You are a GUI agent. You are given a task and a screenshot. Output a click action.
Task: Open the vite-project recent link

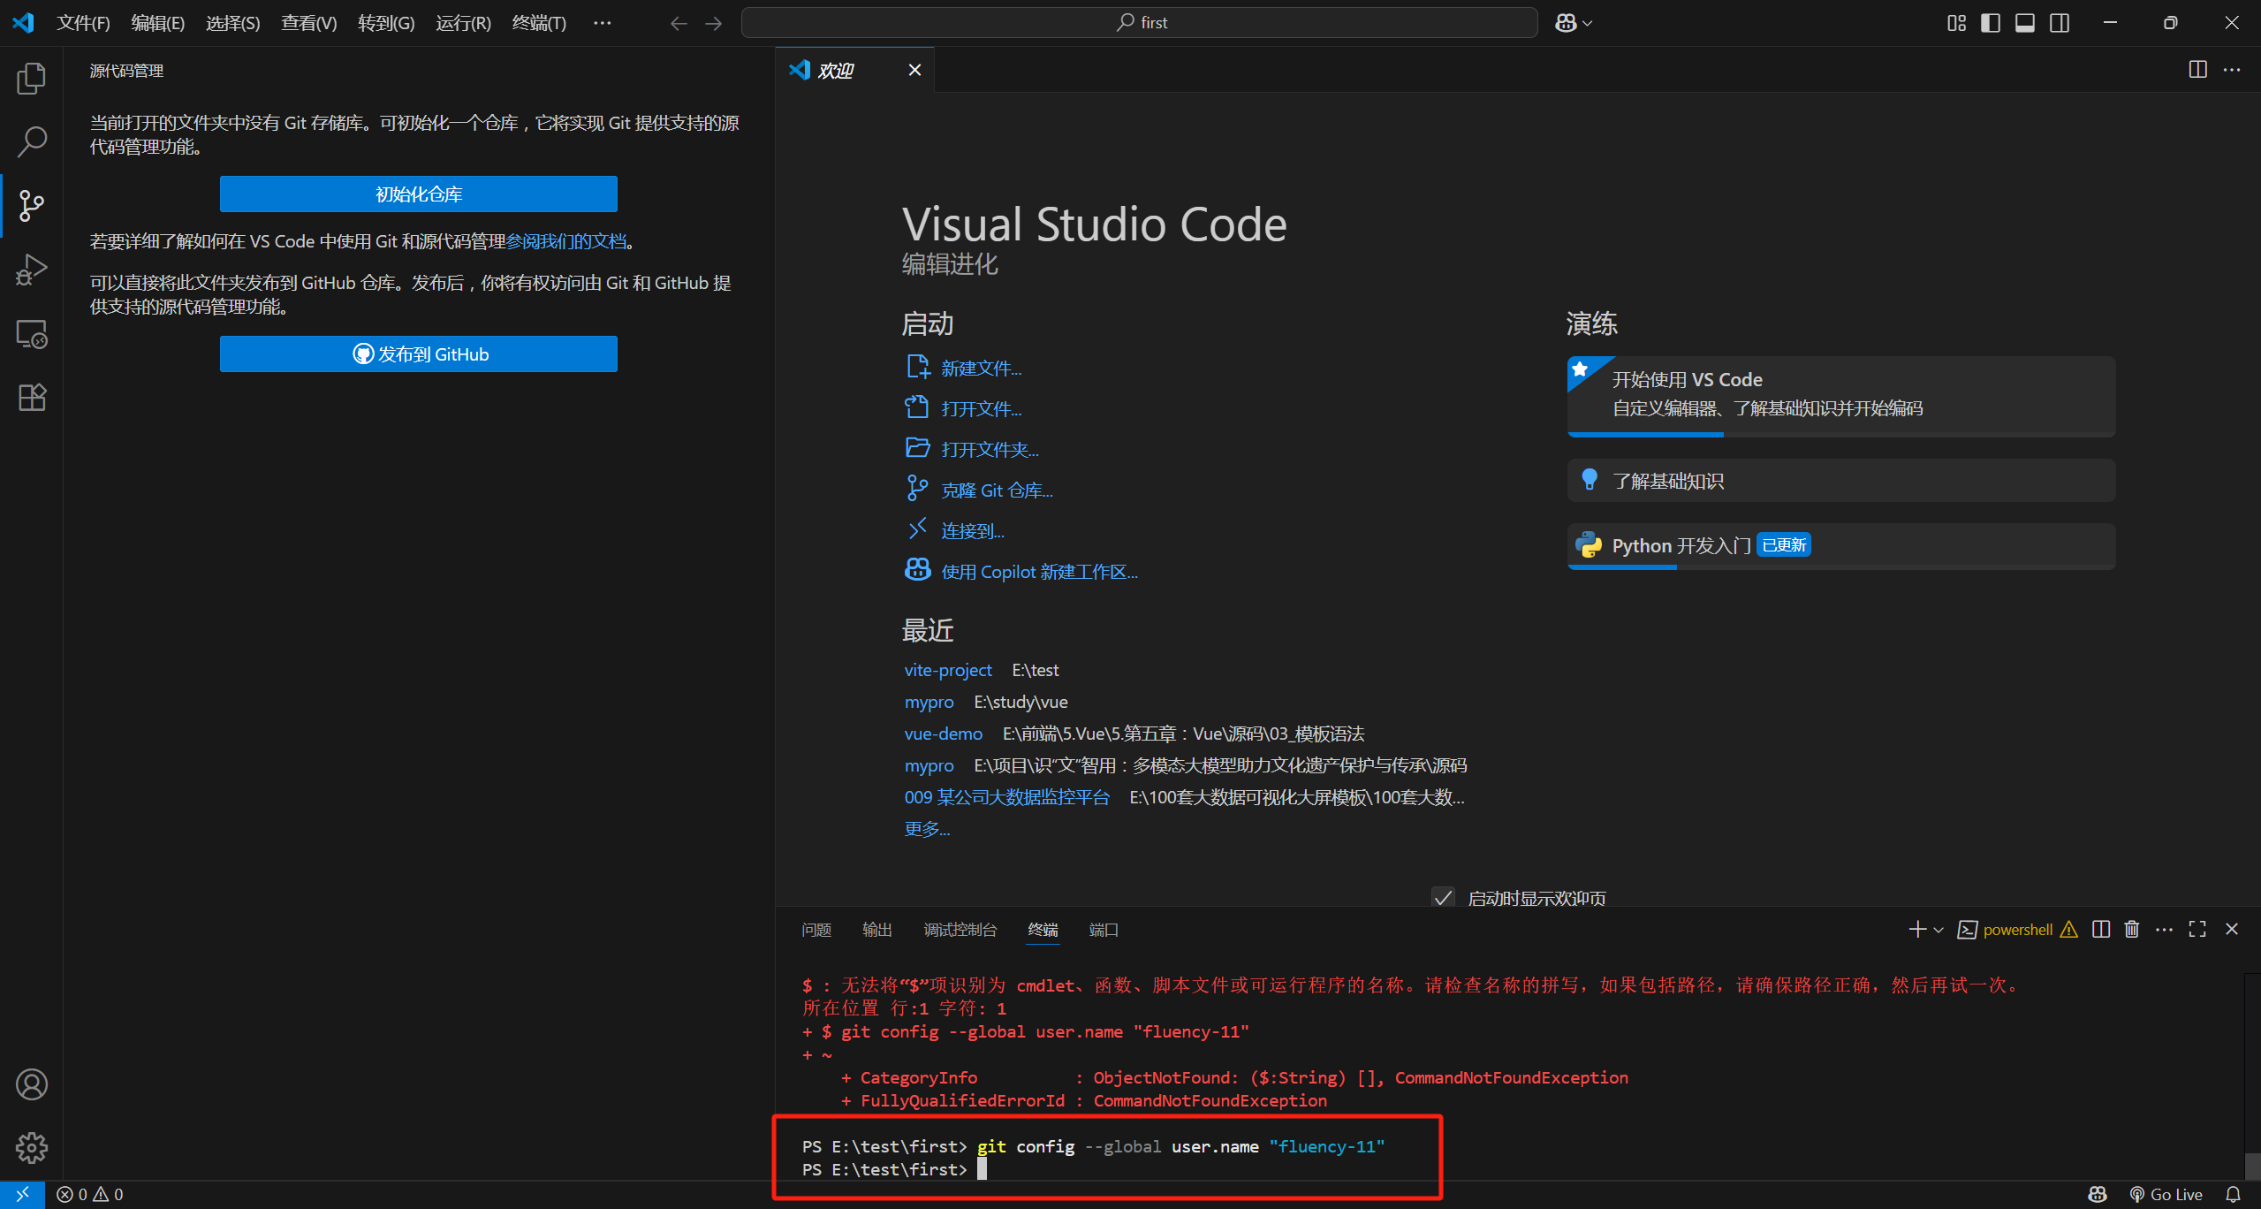(947, 670)
